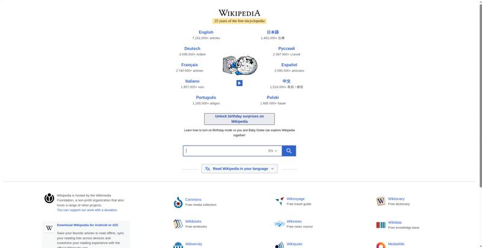This screenshot has height=248, width=482.
Task: Click the Wikimedia Foundation logo
Action: coord(49,198)
